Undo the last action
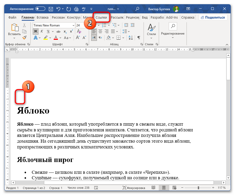The image size is (235, 195). [x=58, y=9]
